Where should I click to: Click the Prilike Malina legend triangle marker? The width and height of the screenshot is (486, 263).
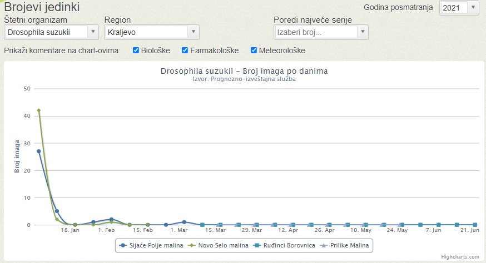(x=324, y=245)
